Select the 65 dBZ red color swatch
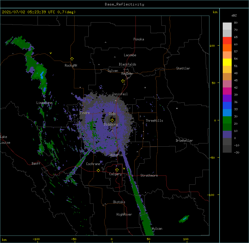 (227, 40)
